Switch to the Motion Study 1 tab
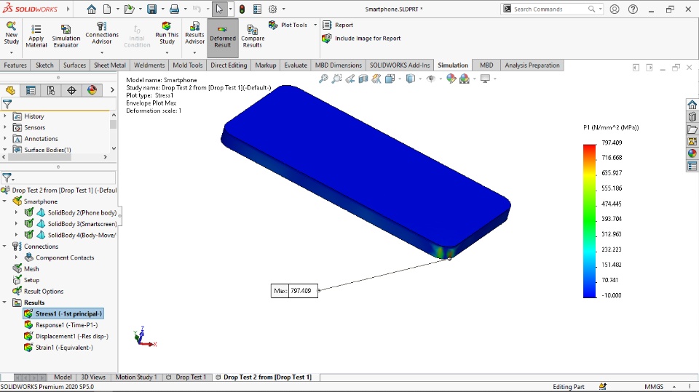Viewport: 699px width, 392px height. pyautogui.click(x=136, y=377)
